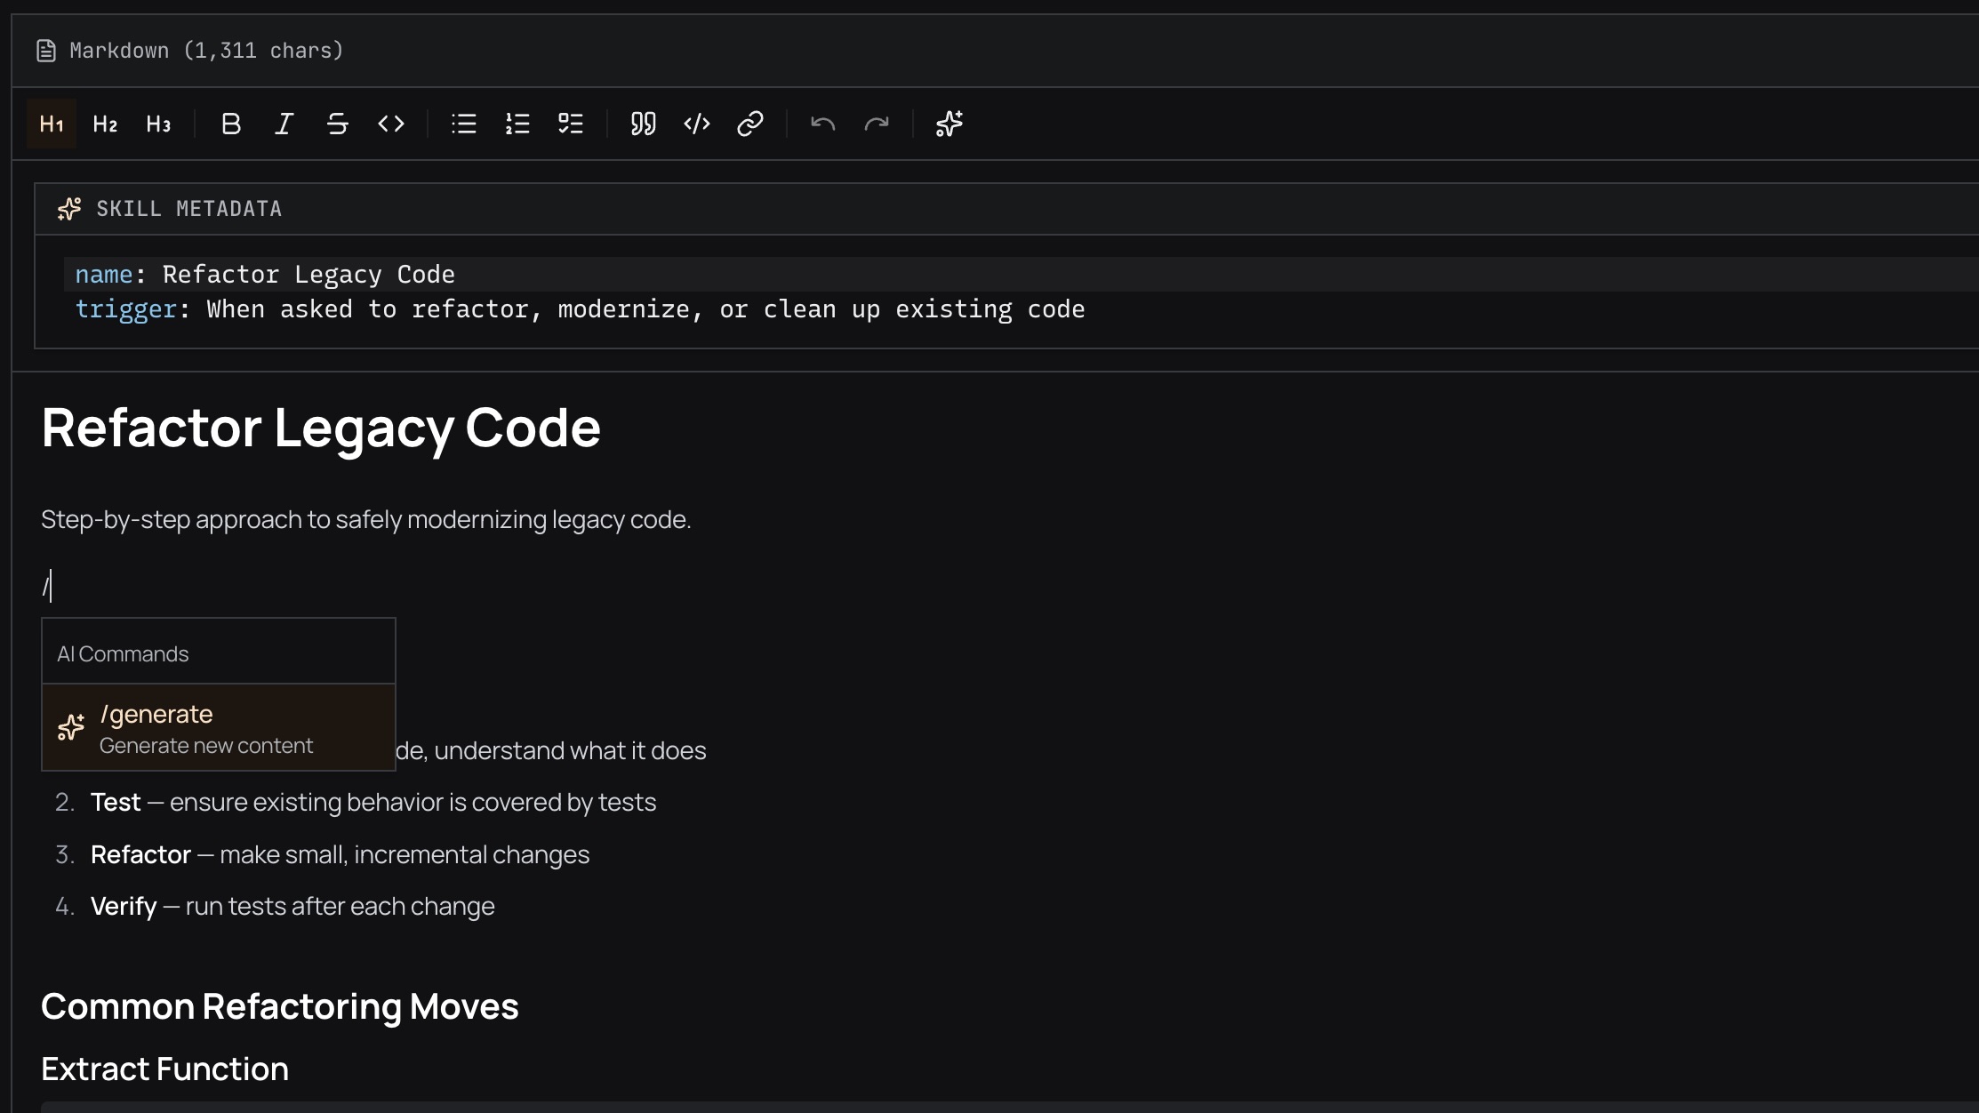
Task: Toggle italic formatting
Action: click(x=283, y=124)
